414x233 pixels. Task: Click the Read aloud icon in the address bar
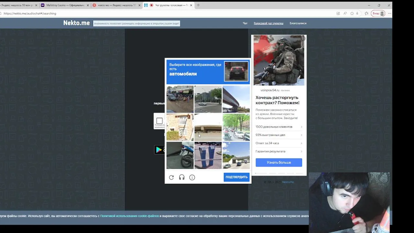[x=345, y=13]
